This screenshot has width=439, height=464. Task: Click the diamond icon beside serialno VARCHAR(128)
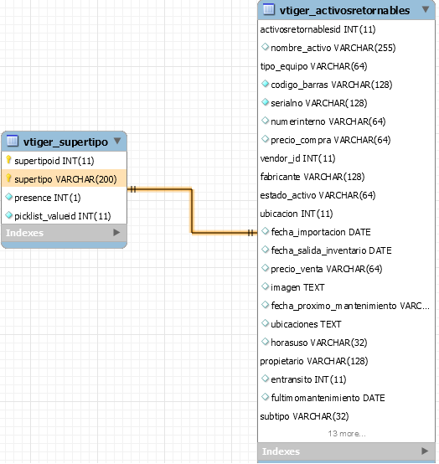[265, 102]
